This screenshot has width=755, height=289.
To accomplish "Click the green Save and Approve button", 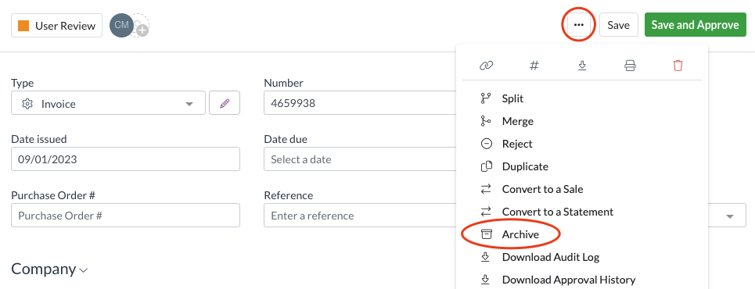I will pyautogui.click(x=696, y=25).
